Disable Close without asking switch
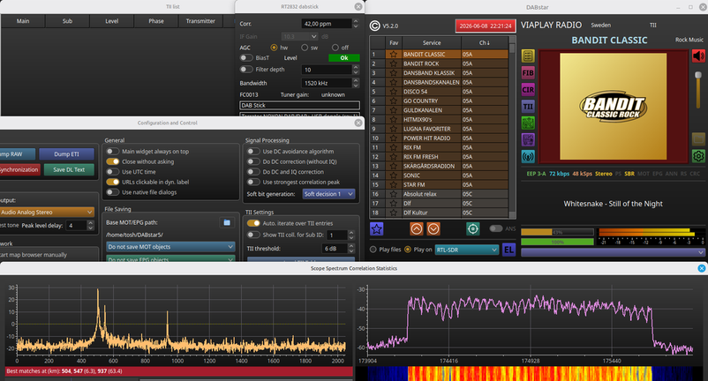This screenshot has height=381, width=708. coord(112,161)
